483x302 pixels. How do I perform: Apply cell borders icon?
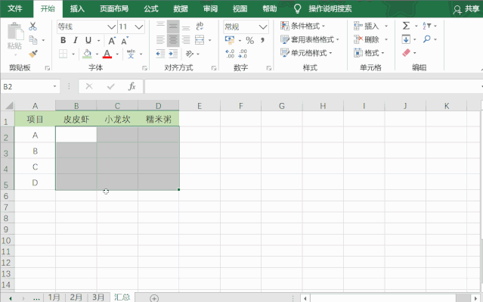[x=63, y=54]
